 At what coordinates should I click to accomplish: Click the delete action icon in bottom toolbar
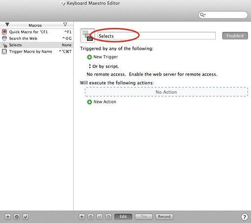(x=91, y=217)
